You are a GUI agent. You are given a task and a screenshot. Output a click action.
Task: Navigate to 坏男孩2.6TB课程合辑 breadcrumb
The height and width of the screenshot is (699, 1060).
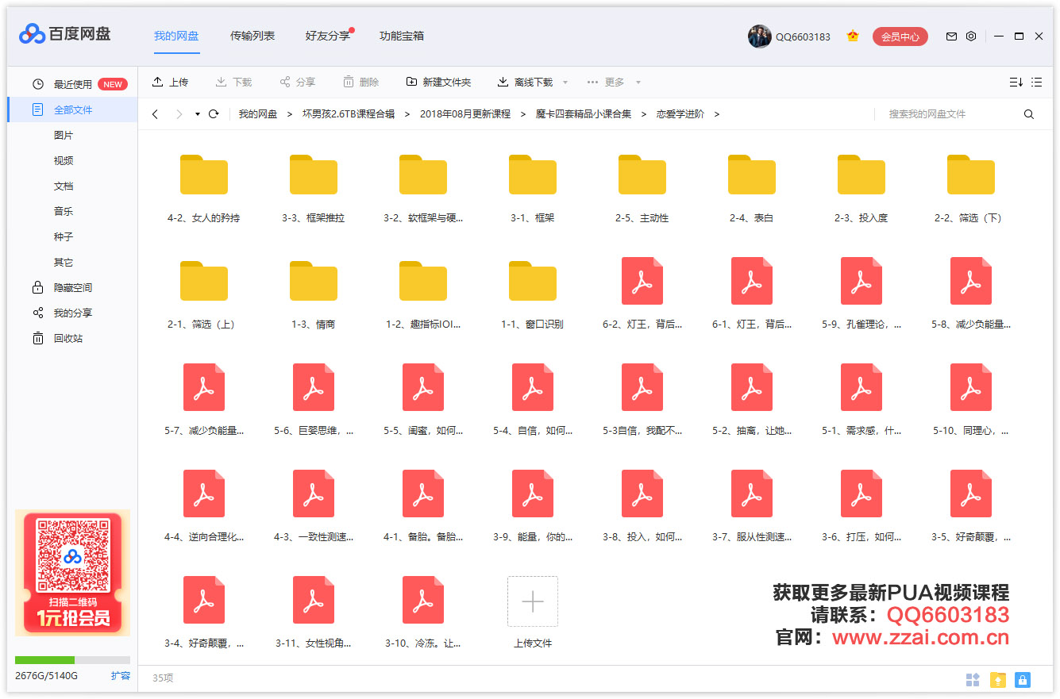[x=349, y=114]
